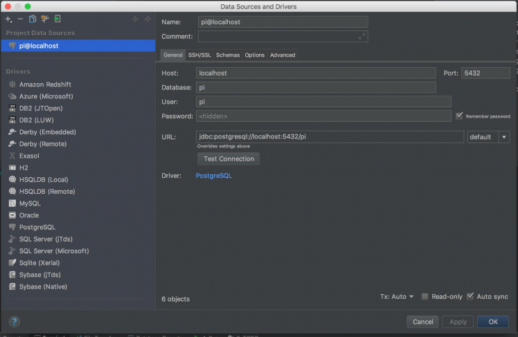Click the import data sources icon
The height and width of the screenshot is (337, 518).
click(57, 19)
